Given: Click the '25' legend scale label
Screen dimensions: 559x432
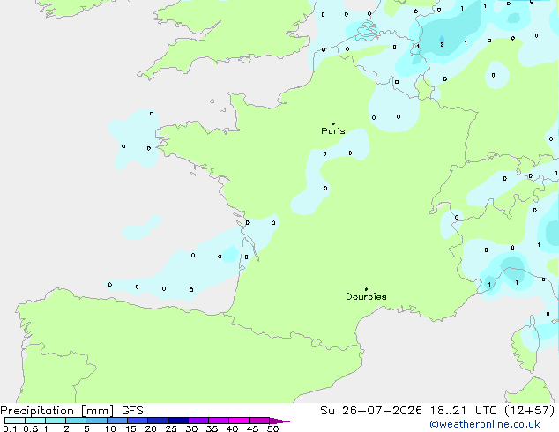Looking at the screenshot, I should pyautogui.click(x=171, y=428).
